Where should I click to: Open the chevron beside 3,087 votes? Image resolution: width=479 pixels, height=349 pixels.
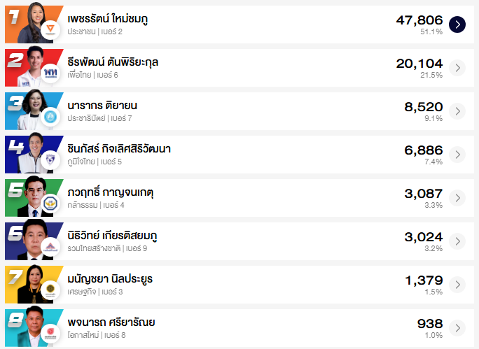tap(457, 198)
